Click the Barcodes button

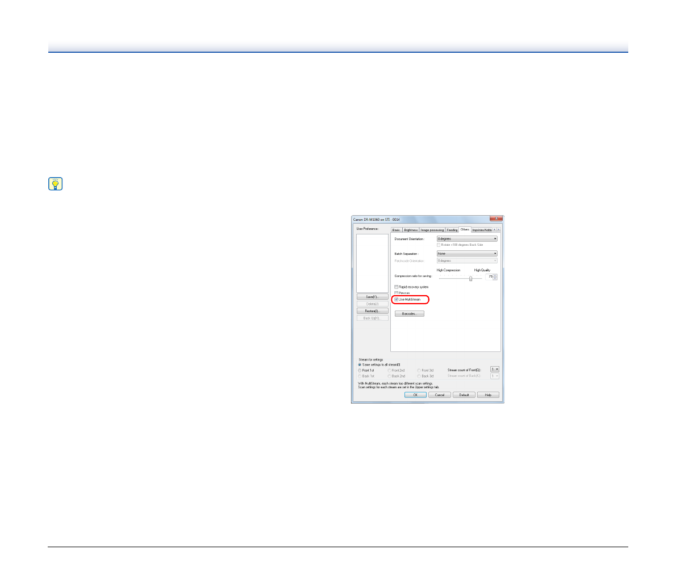409,314
